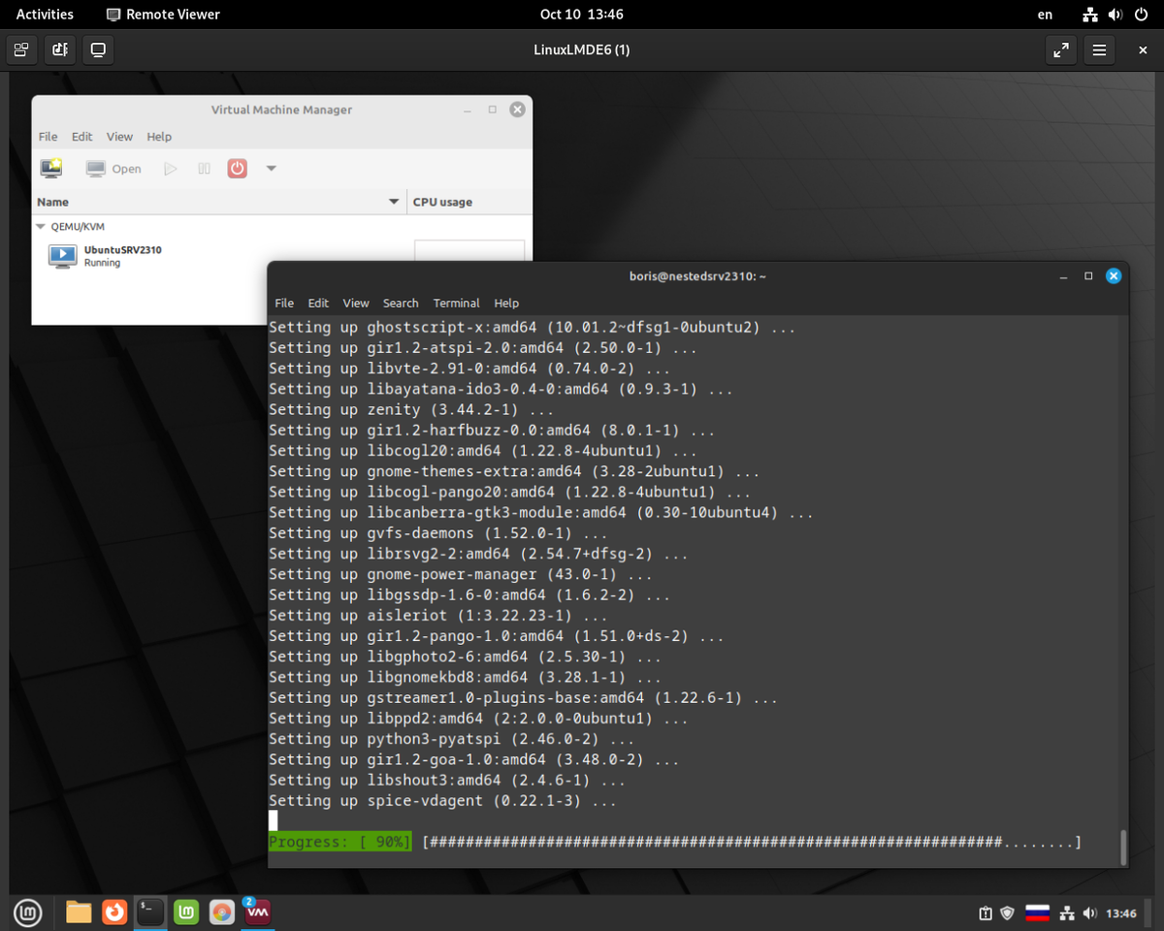Open the Remote Viewer hamburger menu
The width and height of the screenshot is (1164, 931).
pyautogui.click(x=1099, y=49)
